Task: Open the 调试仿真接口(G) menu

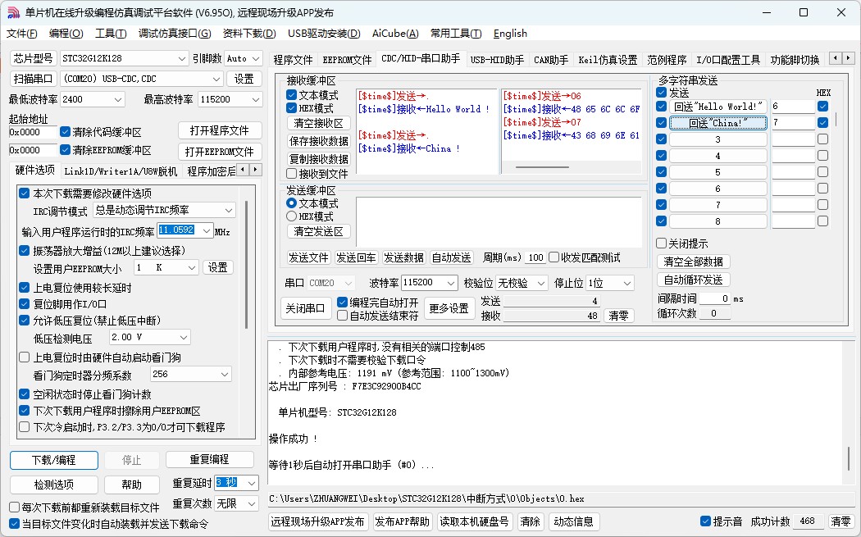Action: 175,34
